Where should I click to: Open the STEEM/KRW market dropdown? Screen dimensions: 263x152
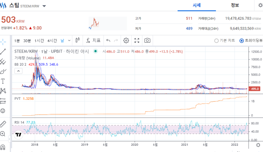[44, 6]
